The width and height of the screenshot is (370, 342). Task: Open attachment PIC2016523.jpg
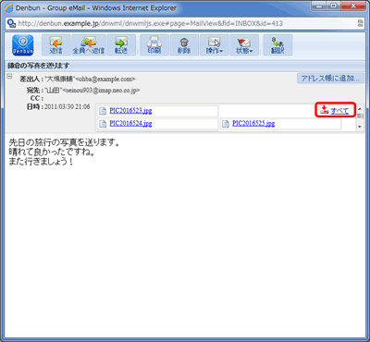pyautogui.click(x=130, y=111)
